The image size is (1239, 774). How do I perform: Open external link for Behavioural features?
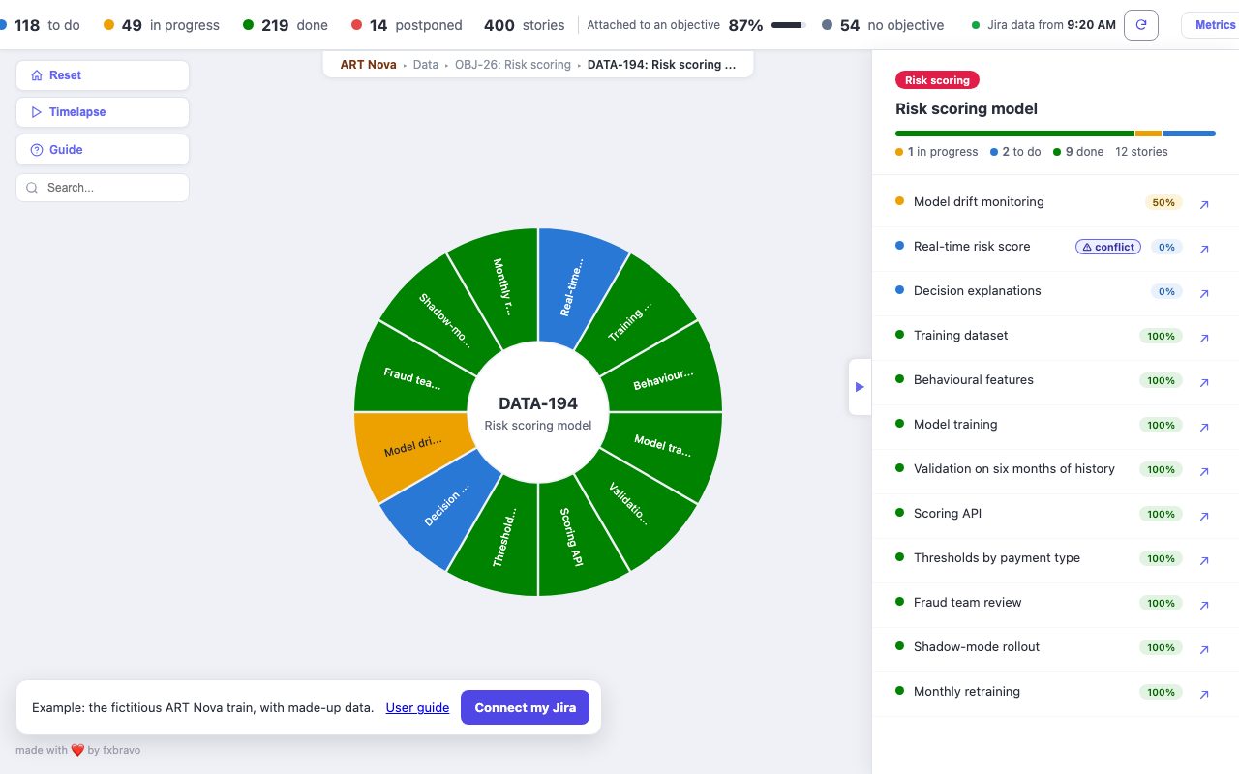click(1204, 382)
